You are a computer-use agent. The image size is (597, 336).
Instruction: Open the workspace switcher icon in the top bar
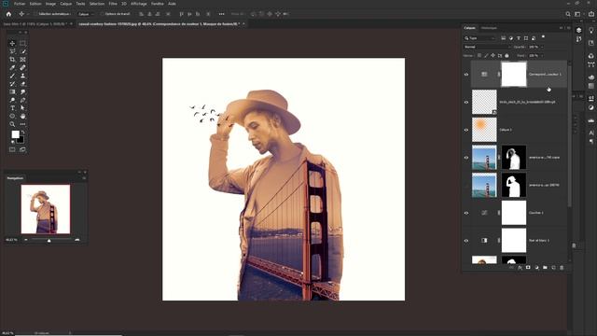coord(577,14)
